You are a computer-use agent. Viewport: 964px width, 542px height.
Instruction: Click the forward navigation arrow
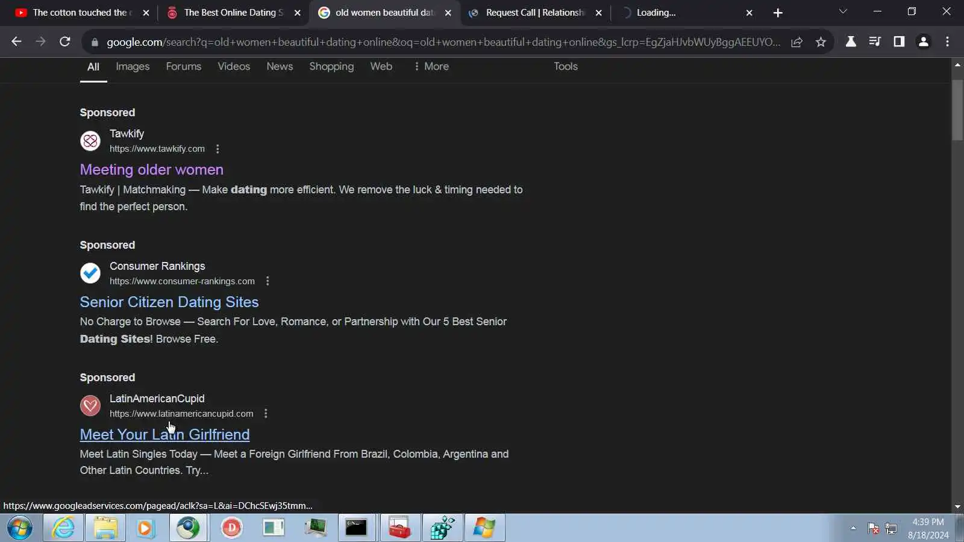[40, 42]
